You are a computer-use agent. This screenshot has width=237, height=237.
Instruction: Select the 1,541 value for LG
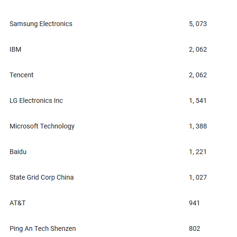tap(198, 101)
